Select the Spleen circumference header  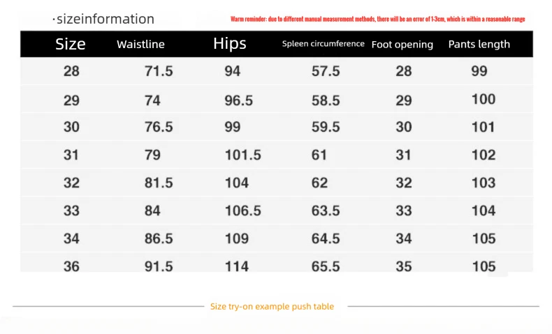click(324, 44)
